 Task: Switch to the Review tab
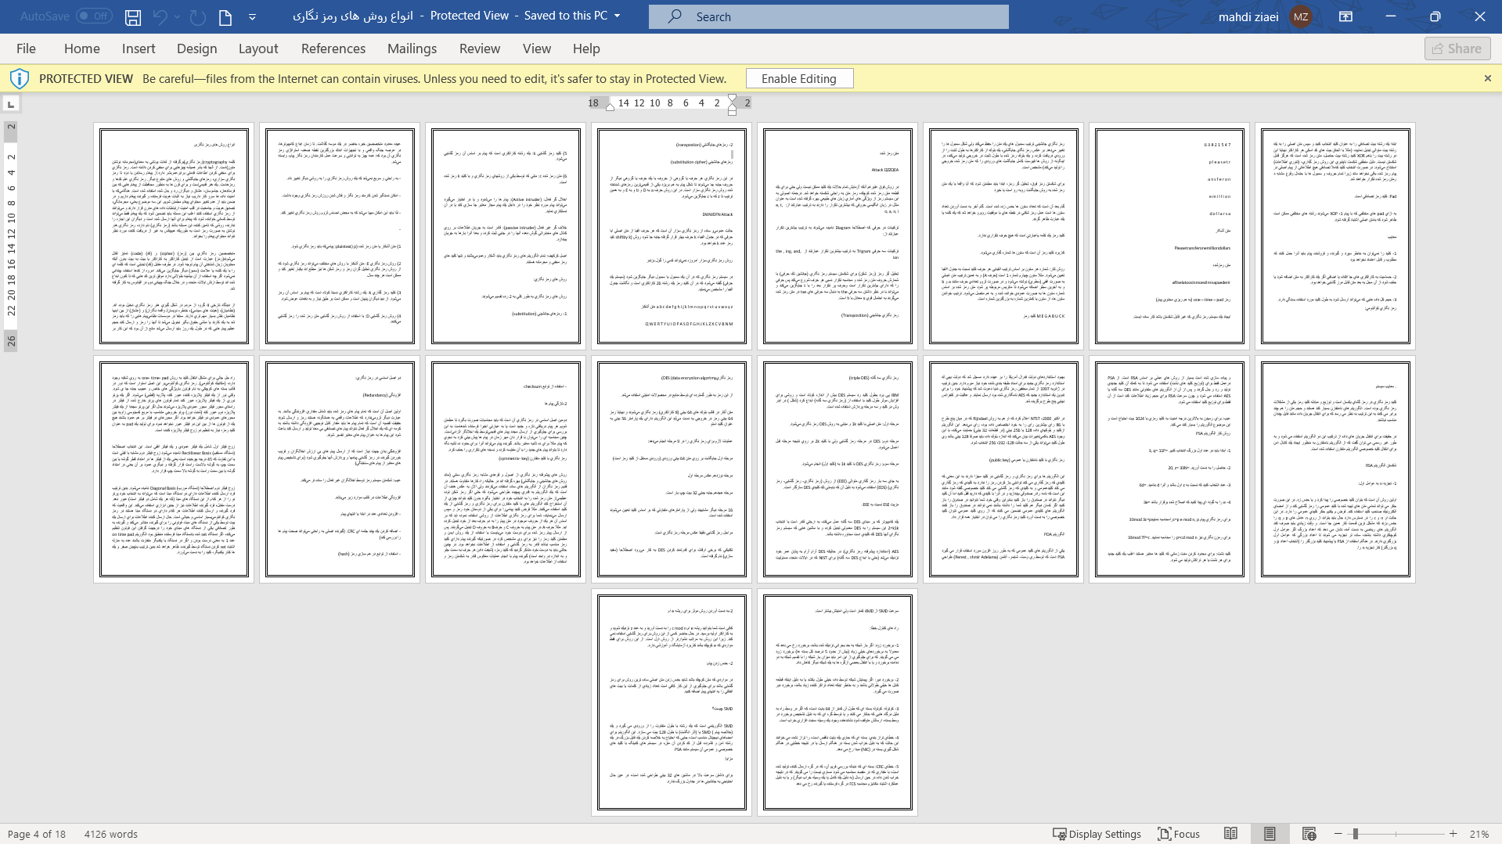(480, 48)
